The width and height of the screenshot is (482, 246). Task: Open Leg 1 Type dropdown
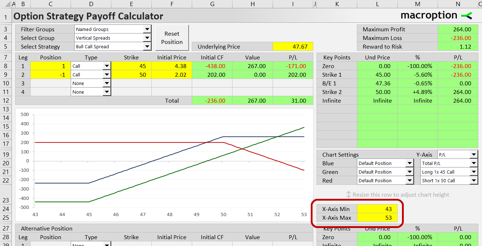[x=107, y=66]
